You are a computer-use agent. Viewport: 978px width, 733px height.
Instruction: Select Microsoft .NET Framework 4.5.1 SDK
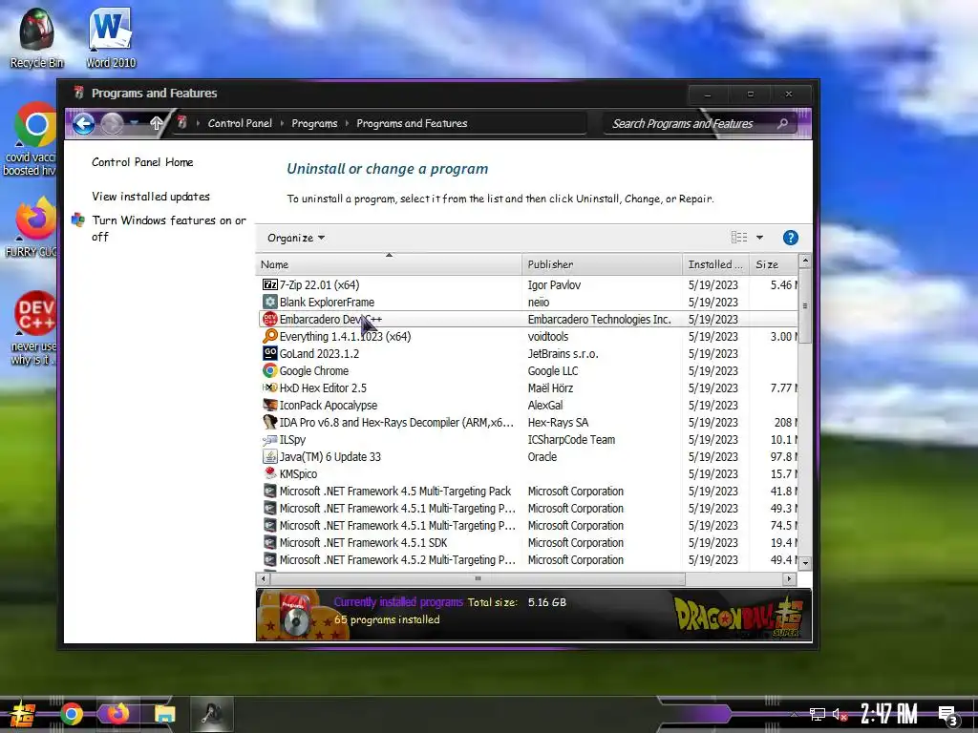click(527, 543)
